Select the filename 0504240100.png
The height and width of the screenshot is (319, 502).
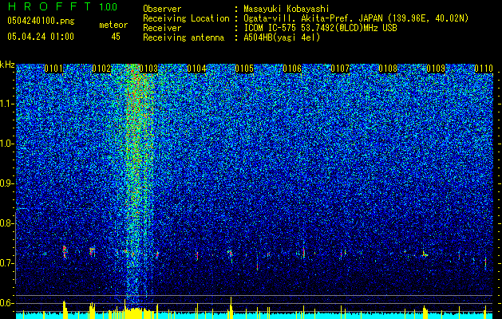click(41, 21)
